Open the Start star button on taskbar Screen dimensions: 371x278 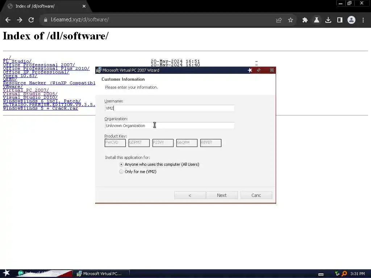pyautogui.click(x=7, y=273)
